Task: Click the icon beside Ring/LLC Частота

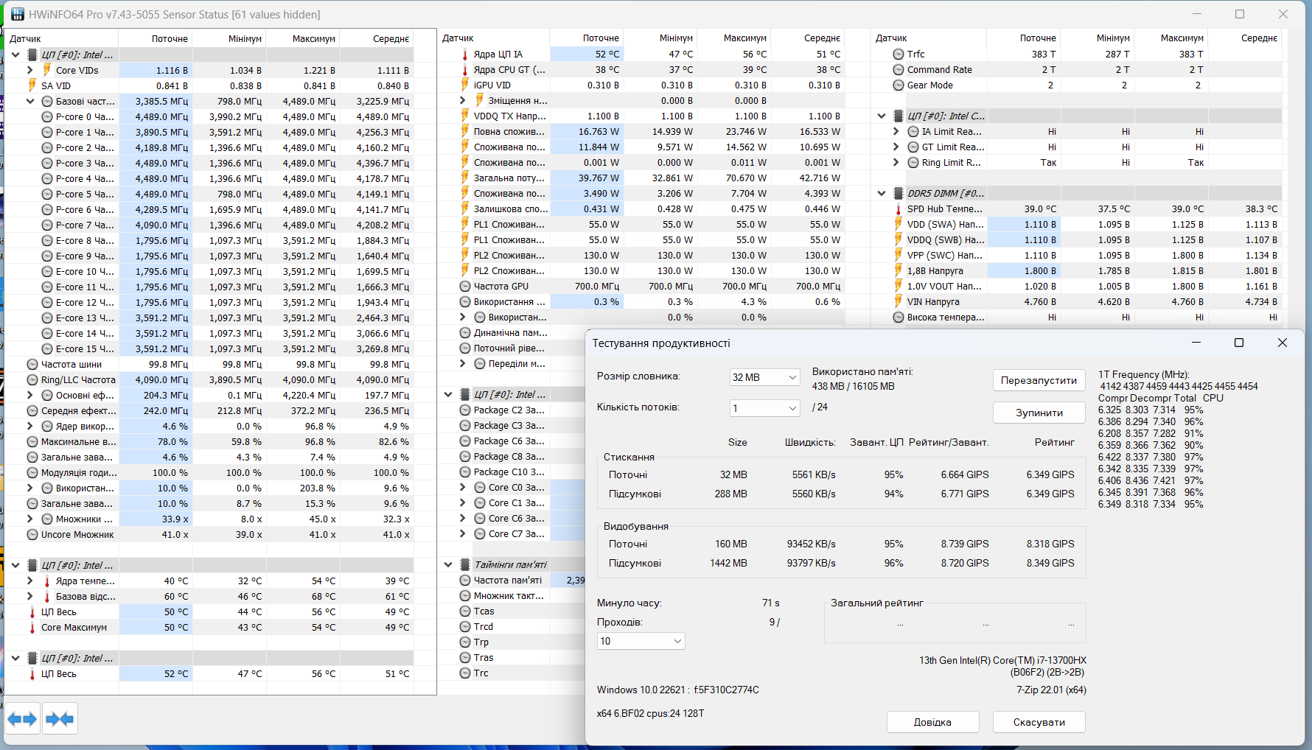Action: pyautogui.click(x=32, y=379)
